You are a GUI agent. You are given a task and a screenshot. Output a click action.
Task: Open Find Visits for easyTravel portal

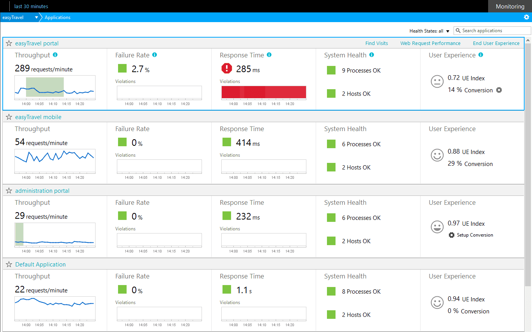click(377, 43)
